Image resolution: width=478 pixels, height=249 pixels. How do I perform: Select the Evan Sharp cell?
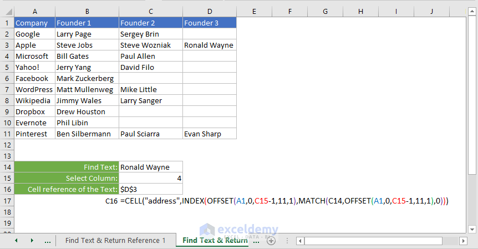click(x=210, y=134)
